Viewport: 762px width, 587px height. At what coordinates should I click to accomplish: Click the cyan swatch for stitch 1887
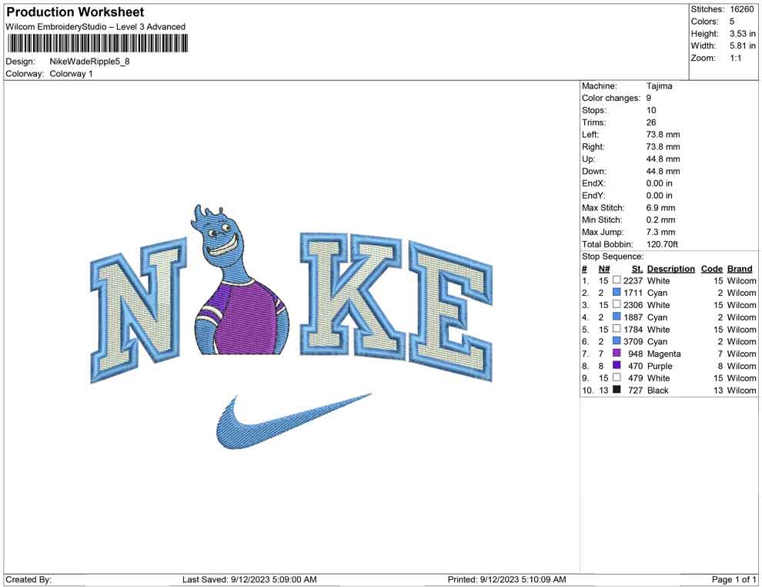click(x=617, y=317)
